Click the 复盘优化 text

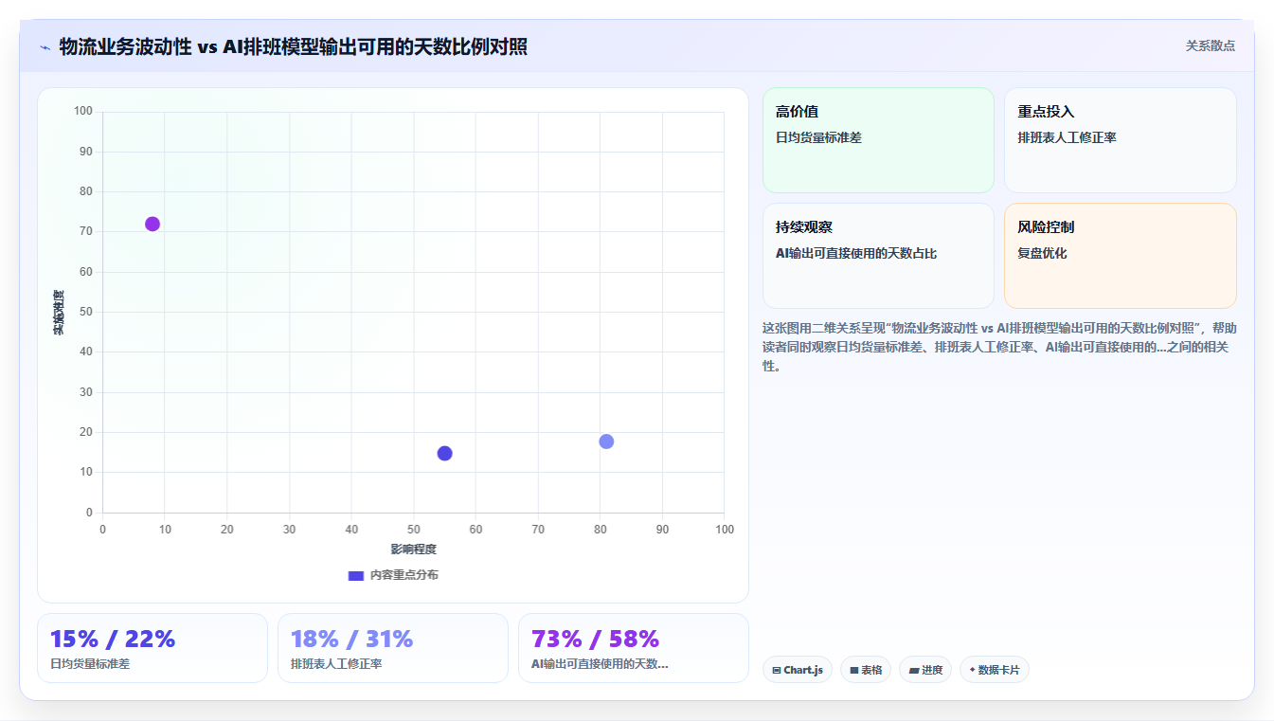point(1042,253)
